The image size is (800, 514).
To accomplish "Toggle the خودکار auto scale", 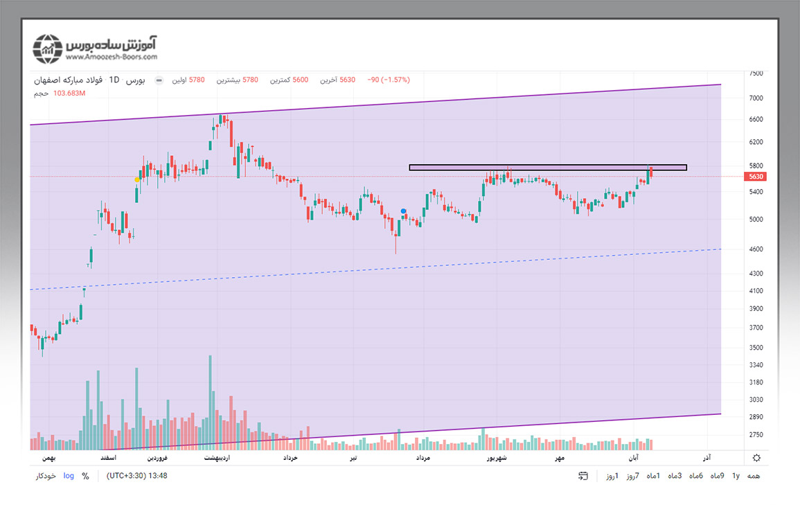I will (46, 476).
